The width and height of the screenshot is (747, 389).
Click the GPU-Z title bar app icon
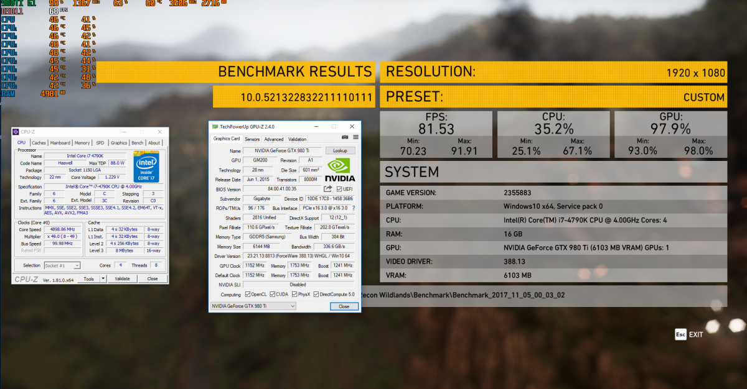click(x=215, y=126)
